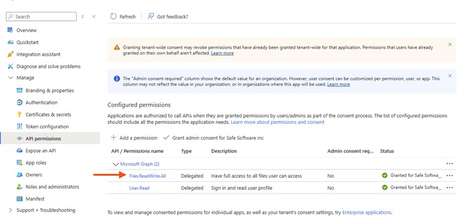Click the Got feedback person icon
This screenshot has width=464, height=222.
(x=151, y=16)
